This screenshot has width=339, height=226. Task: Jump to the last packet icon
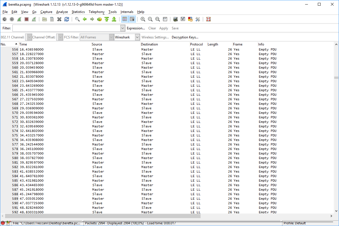tap(114, 19)
